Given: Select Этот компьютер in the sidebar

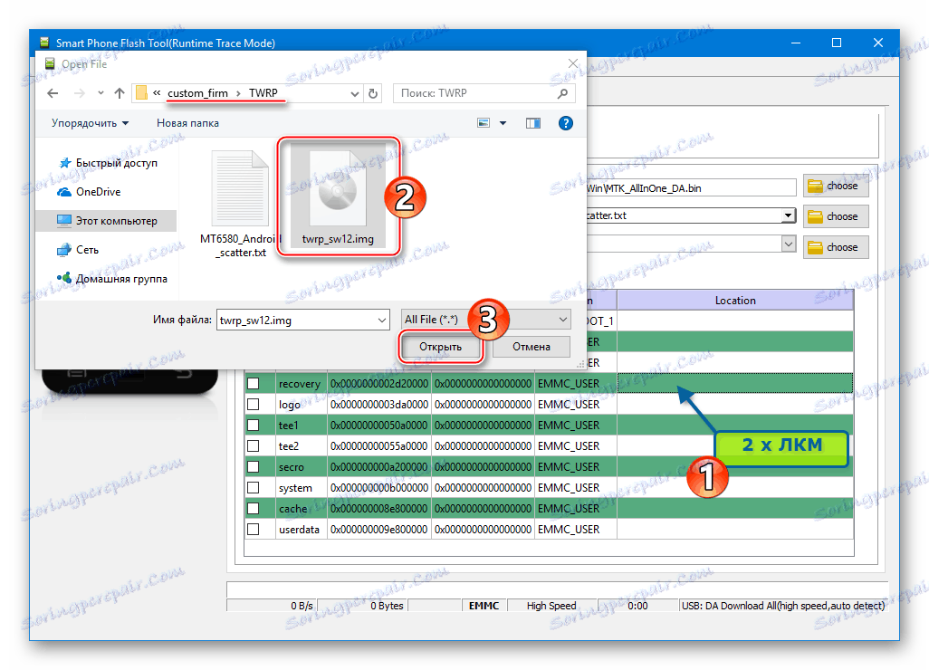Looking at the screenshot, I should pos(107,221).
